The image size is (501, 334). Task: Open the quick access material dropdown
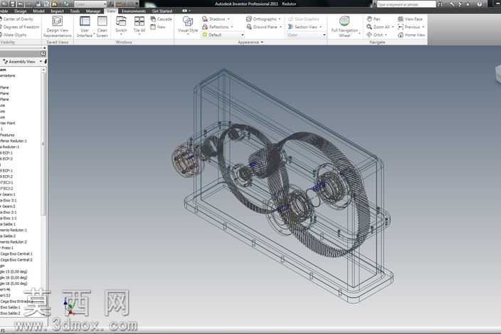[90, 4]
